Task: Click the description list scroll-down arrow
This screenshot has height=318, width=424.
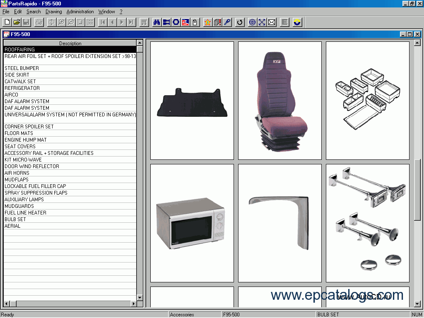Action: (x=140, y=297)
